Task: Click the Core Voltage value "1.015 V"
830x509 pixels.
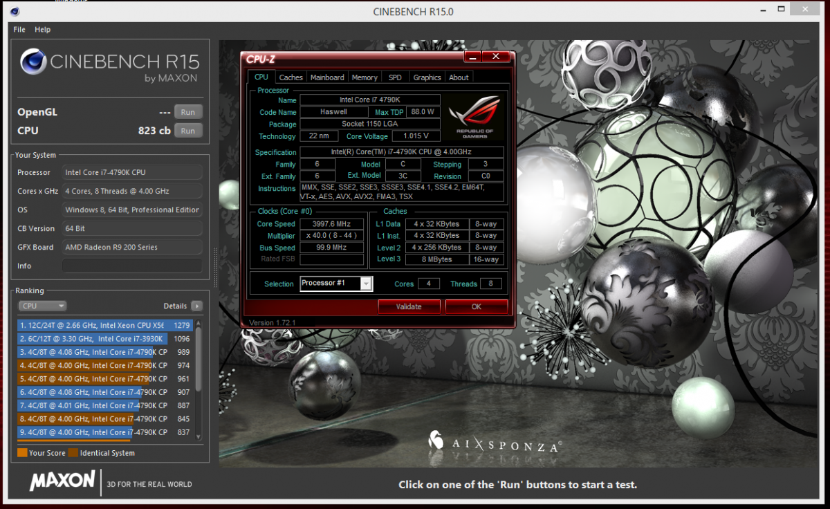Action: click(x=416, y=136)
